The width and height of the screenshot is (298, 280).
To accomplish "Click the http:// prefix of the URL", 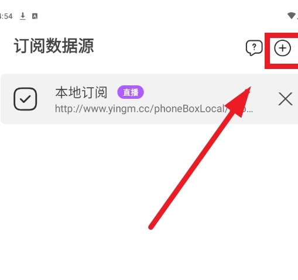I will pyautogui.click(x=69, y=109).
